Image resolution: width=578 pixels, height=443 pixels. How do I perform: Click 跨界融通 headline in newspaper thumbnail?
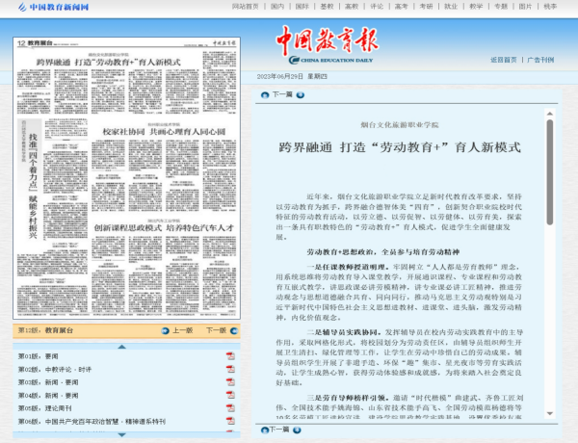(108, 62)
